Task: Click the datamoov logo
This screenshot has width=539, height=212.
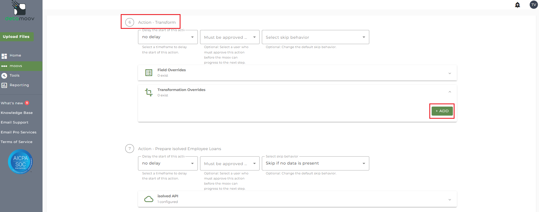Action: pos(20,11)
